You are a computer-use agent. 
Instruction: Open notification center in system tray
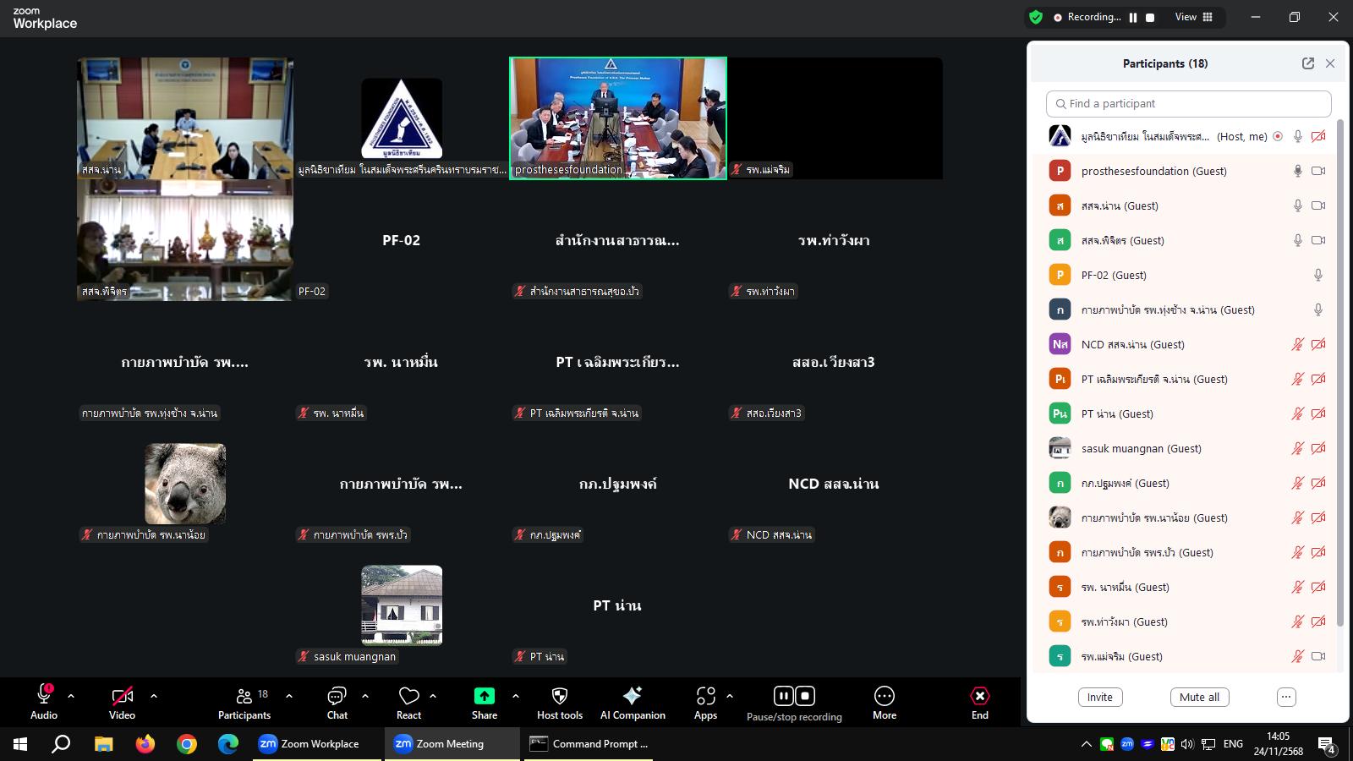point(1327,744)
